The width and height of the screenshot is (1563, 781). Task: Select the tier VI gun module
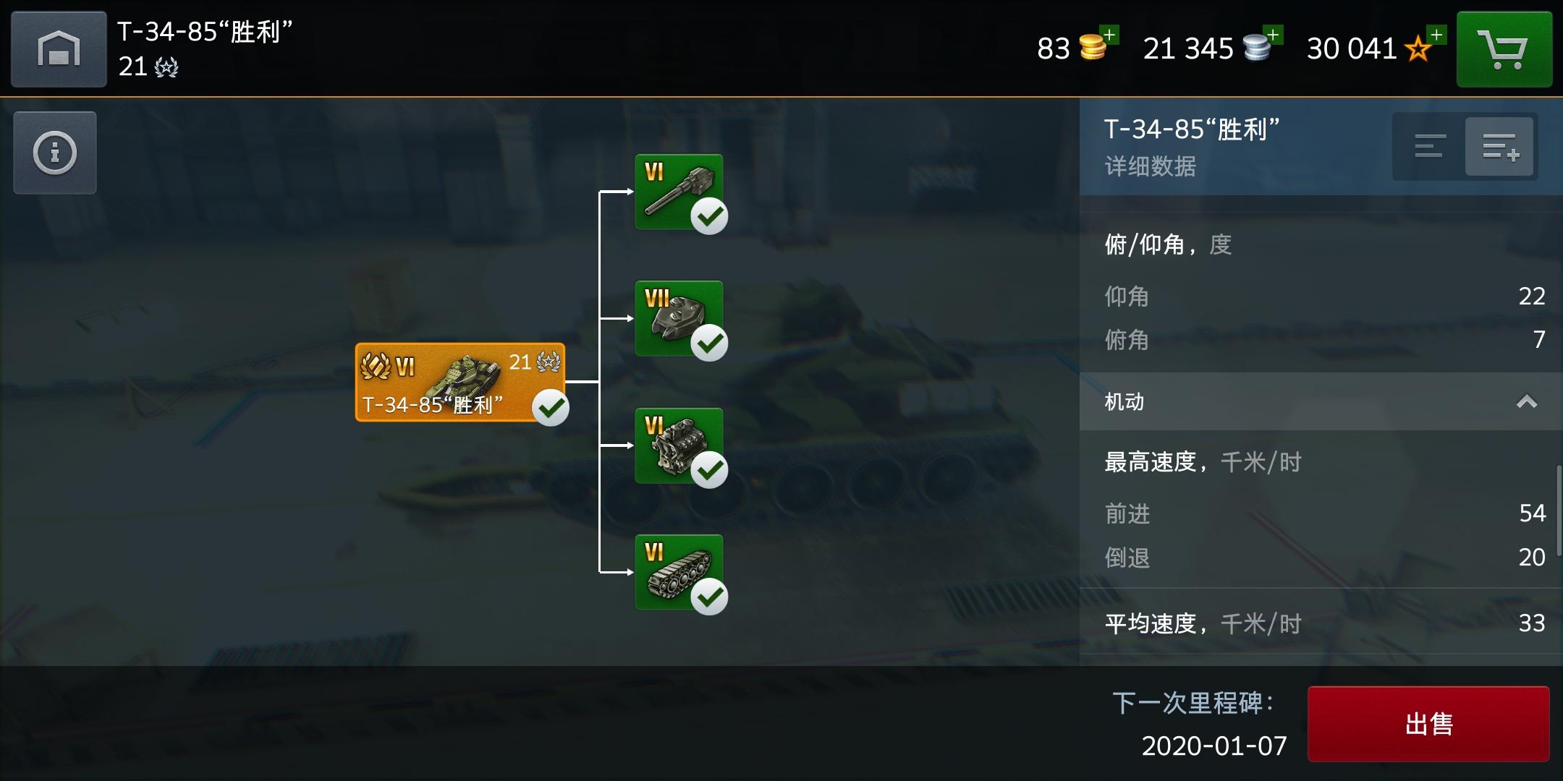(x=679, y=192)
